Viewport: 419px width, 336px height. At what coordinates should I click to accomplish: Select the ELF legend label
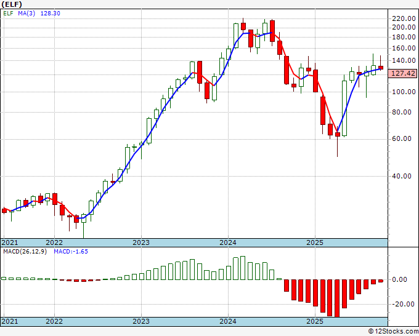point(8,14)
